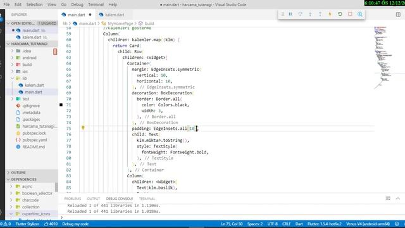405x228 pixels.
Task: Click the Step Over debug button
Action: coord(300,14)
